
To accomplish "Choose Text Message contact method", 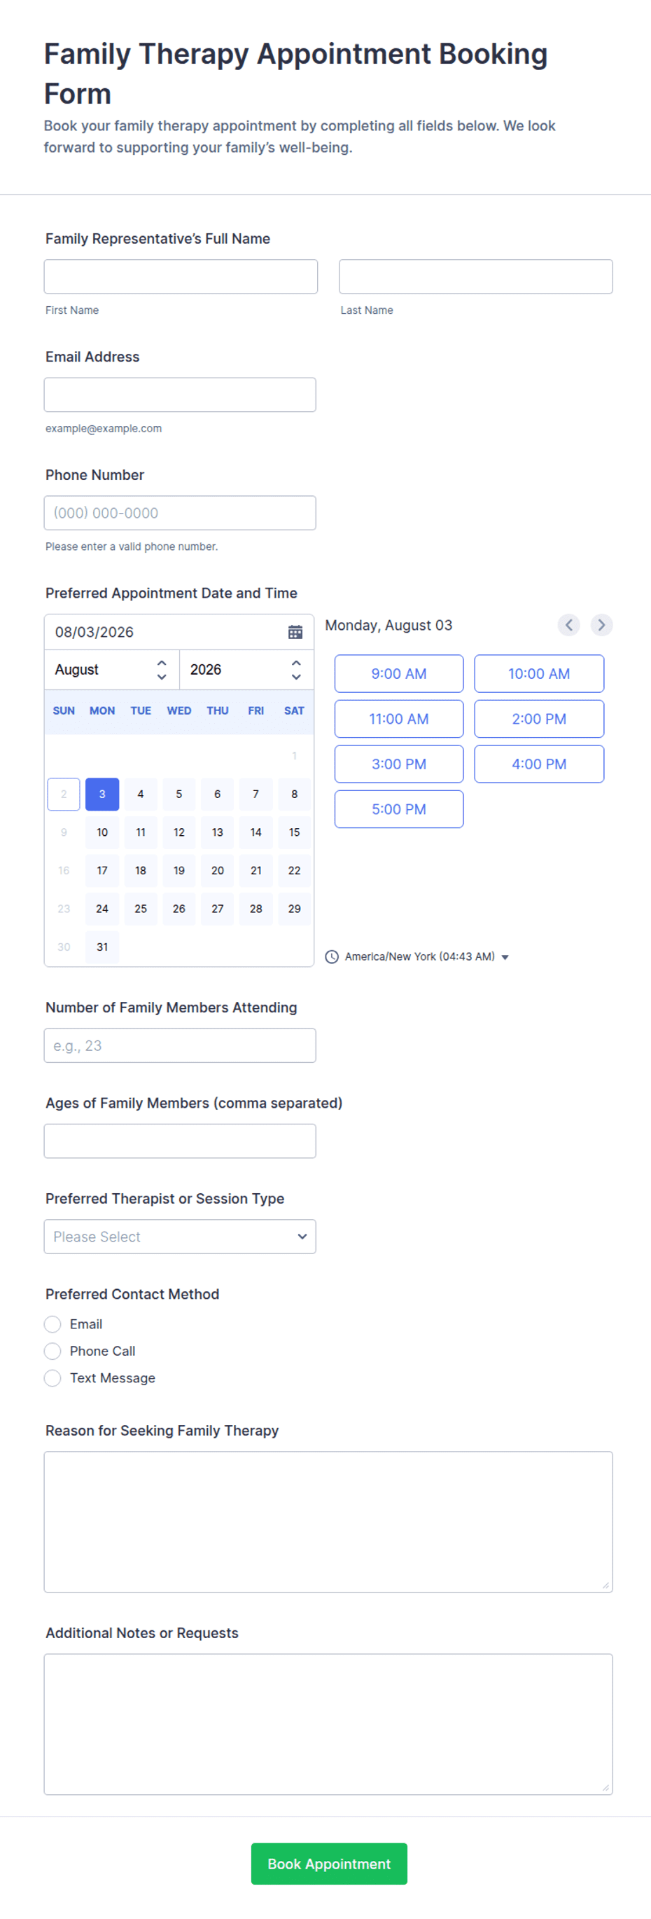I will pyautogui.click(x=52, y=1377).
